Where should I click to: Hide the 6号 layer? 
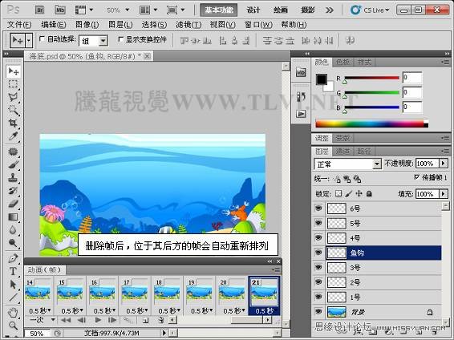pyautogui.click(x=318, y=208)
